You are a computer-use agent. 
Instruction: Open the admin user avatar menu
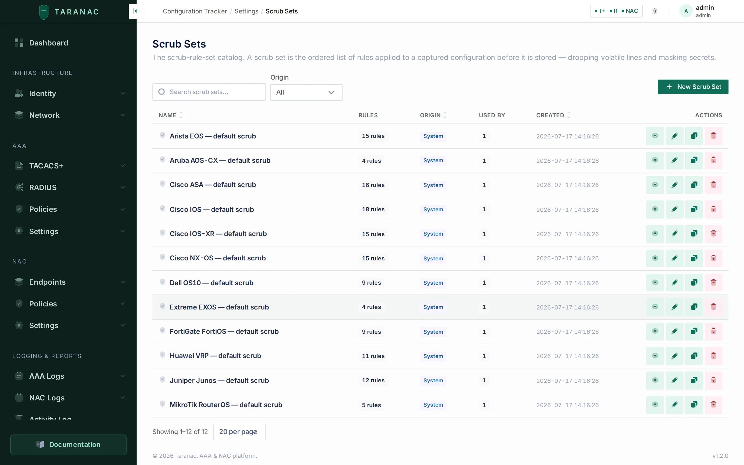pyautogui.click(x=686, y=11)
